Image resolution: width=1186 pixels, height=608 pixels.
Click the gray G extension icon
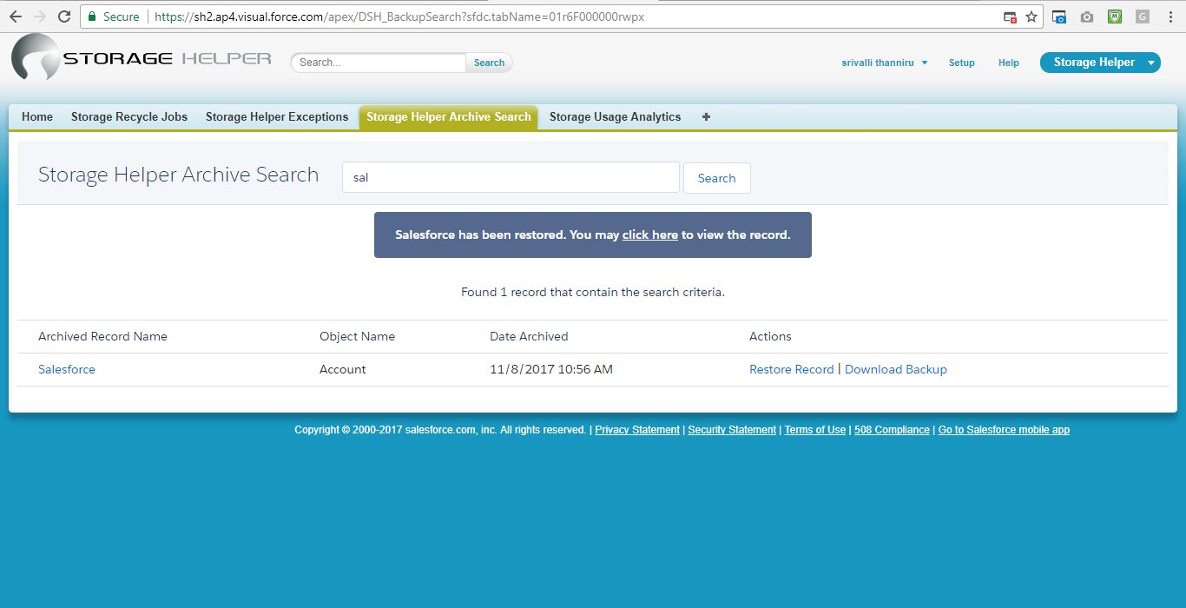(x=1143, y=17)
